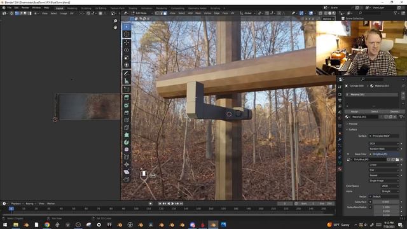The width and height of the screenshot is (407, 229).
Task: Open the Render menu
Action: pyautogui.click(x=25, y=8)
